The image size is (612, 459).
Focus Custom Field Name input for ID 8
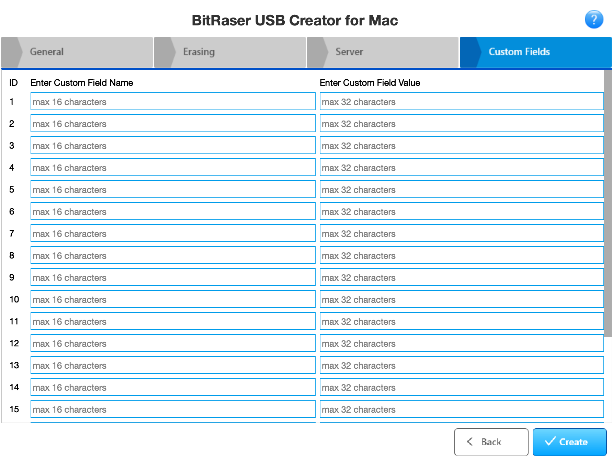pos(173,255)
